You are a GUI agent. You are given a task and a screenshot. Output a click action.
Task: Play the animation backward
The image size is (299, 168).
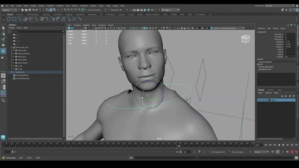(x=279, y=145)
